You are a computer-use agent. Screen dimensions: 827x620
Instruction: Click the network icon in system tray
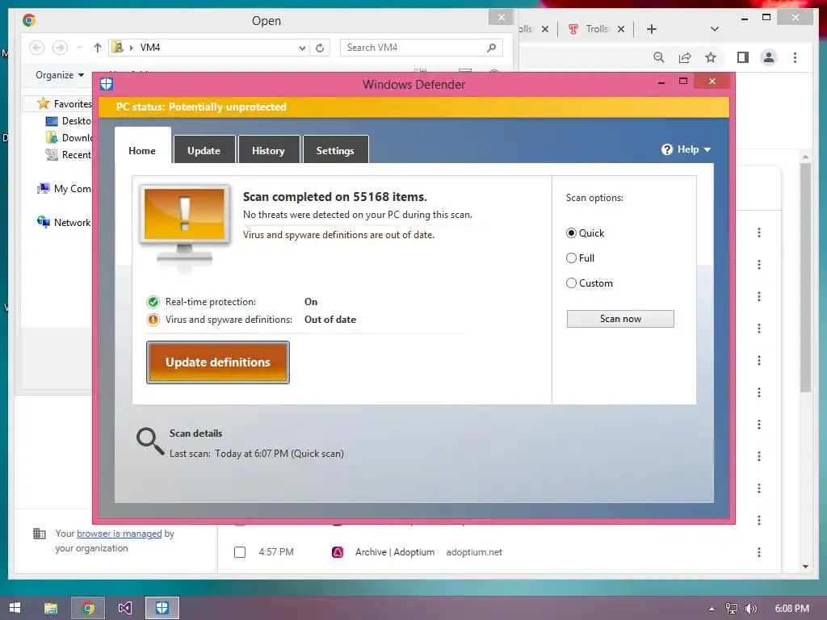[x=732, y=609]
